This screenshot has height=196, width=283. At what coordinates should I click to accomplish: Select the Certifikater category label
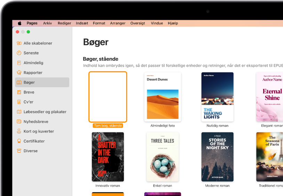click(34, 141)
